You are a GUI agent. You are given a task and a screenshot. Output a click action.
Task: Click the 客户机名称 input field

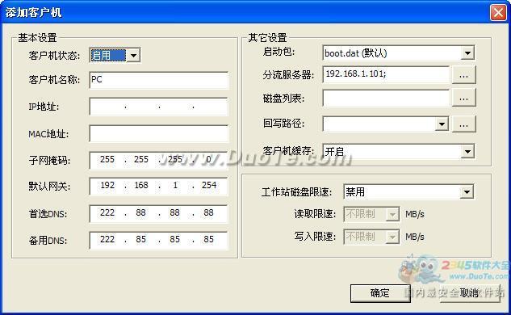158,80
